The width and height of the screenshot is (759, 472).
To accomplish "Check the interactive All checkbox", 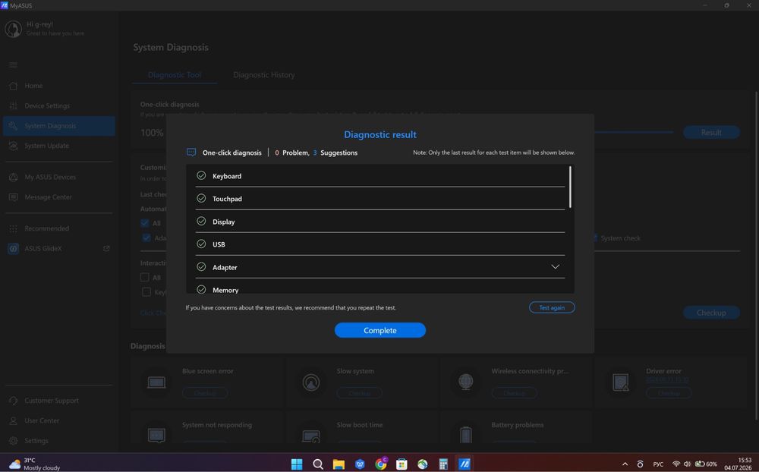I will point(145,278).
